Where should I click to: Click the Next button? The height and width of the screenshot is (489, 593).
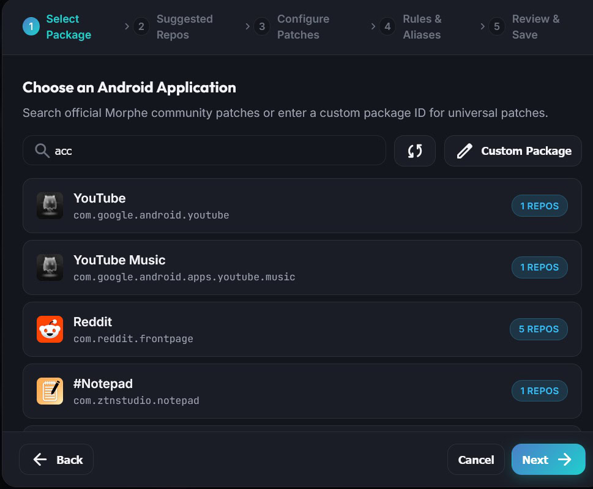point(548,460)
